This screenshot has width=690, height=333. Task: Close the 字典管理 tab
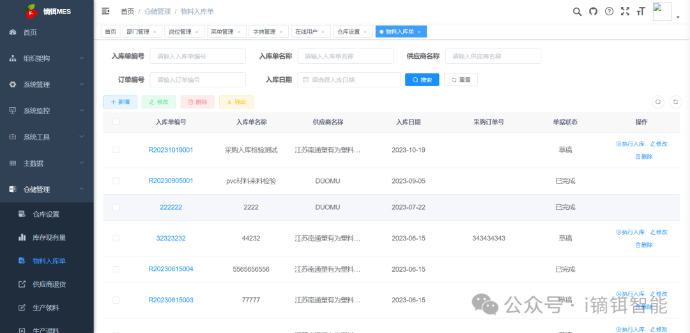click(x=280, y=32)
